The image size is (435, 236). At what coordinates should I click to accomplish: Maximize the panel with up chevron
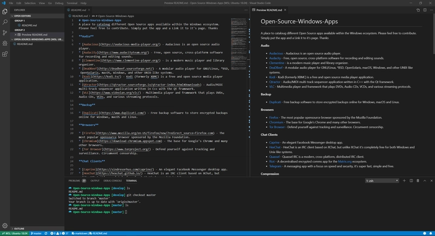[x=425, y=181]
